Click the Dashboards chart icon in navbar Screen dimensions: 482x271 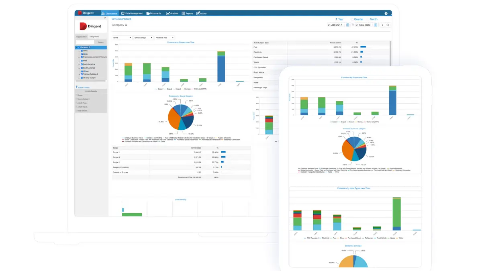103,13
